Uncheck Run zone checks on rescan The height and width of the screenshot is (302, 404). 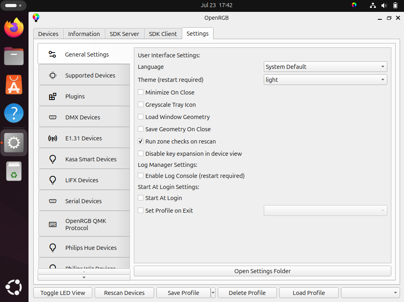141,142
